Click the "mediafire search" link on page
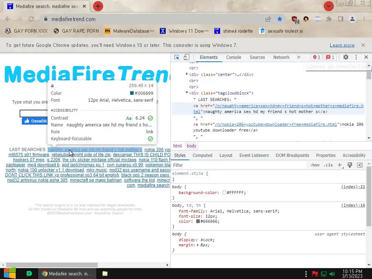The height and width of the screenshot is (279, 372). click(x=154, y=185)
